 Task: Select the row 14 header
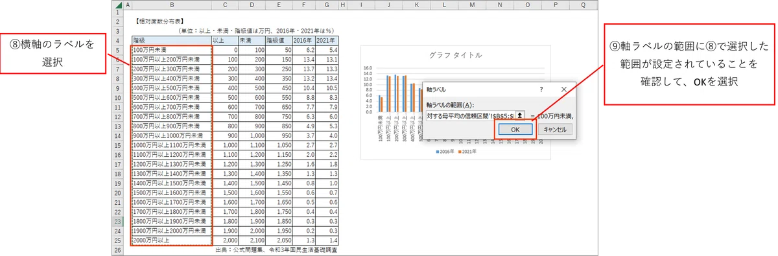117,135
